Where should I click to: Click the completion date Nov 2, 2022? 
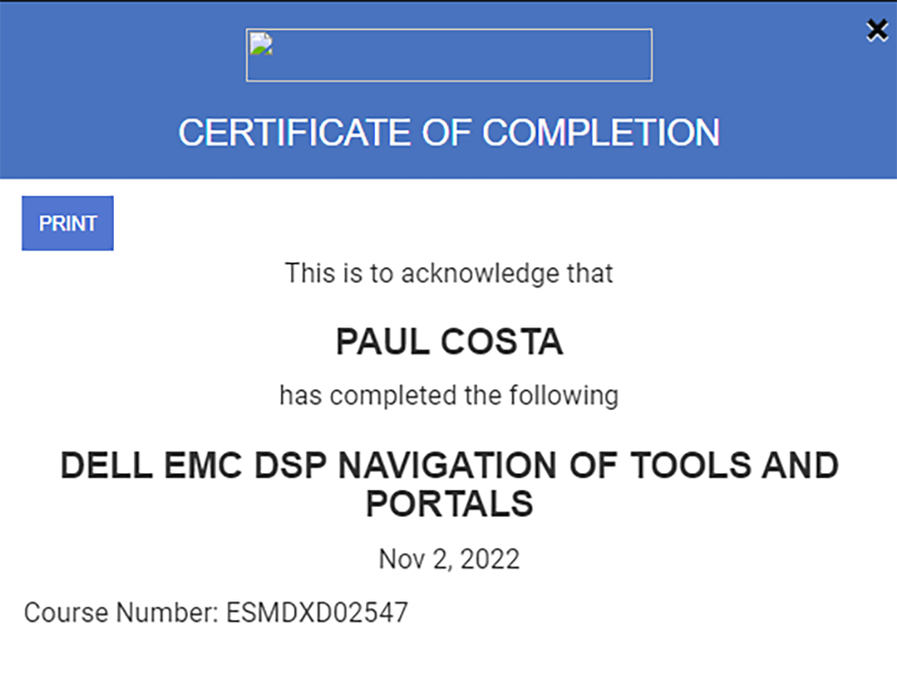click(449, 558)
